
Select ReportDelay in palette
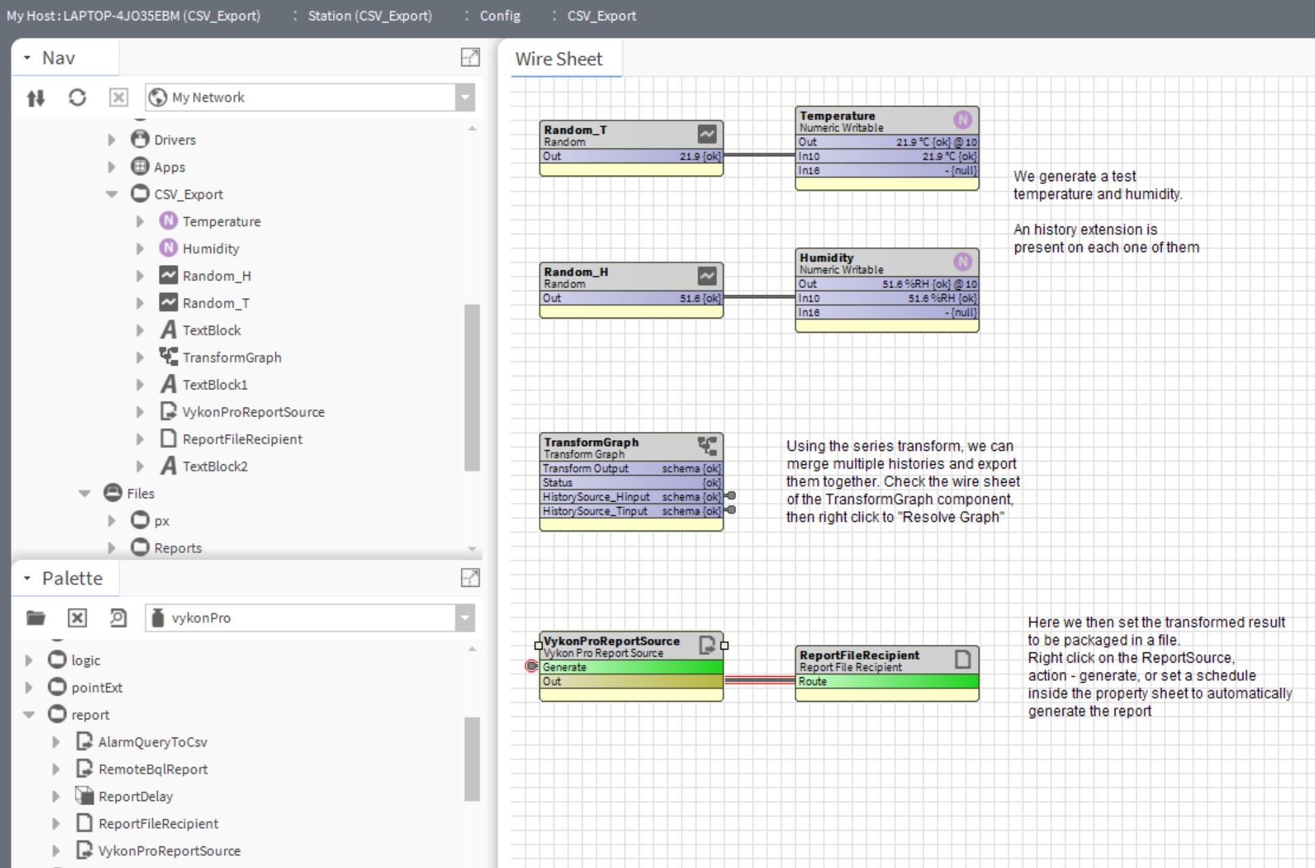coord(135,796)
